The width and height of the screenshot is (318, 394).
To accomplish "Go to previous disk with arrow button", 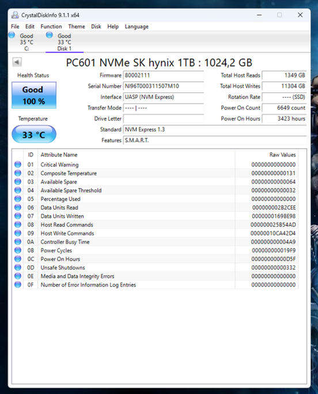I will click(17, 62).
